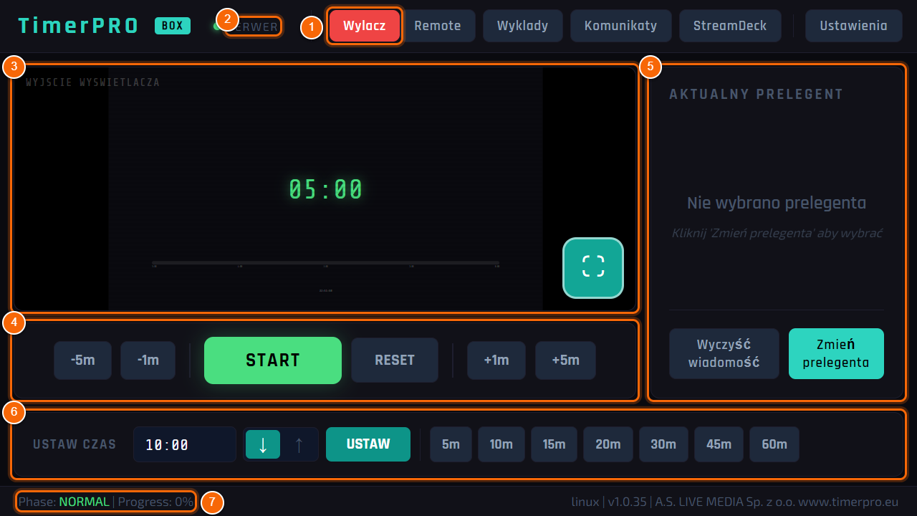917x516 pixels.
Task: Click the time input field showing 10:00
Action: (x=185, y=444)
